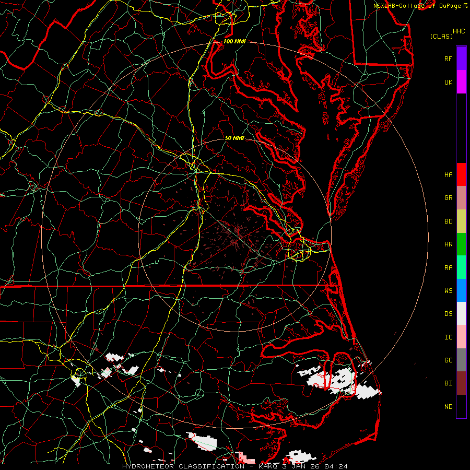Viewport: 470px width, 470px height.
Task: Click the IC legend label
Action: [x=448, y=337]
